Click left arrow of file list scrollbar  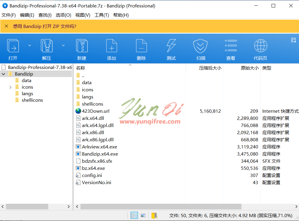(x=77, y=206)
